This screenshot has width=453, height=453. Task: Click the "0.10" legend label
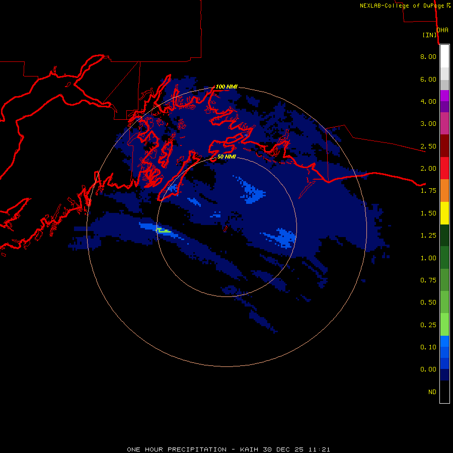click(x=428, y=347)
